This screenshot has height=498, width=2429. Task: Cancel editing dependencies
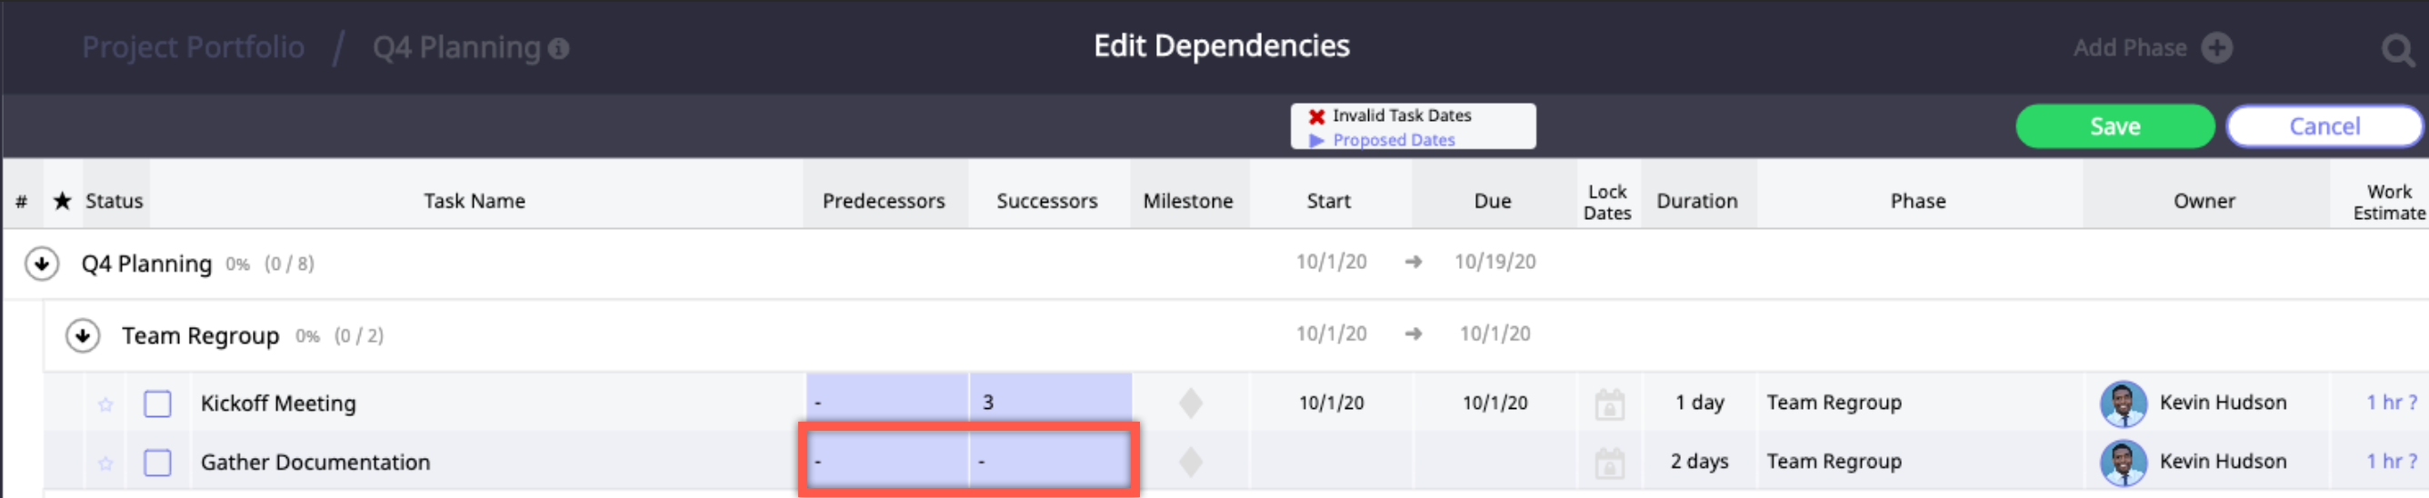(x=2324, y=126)
